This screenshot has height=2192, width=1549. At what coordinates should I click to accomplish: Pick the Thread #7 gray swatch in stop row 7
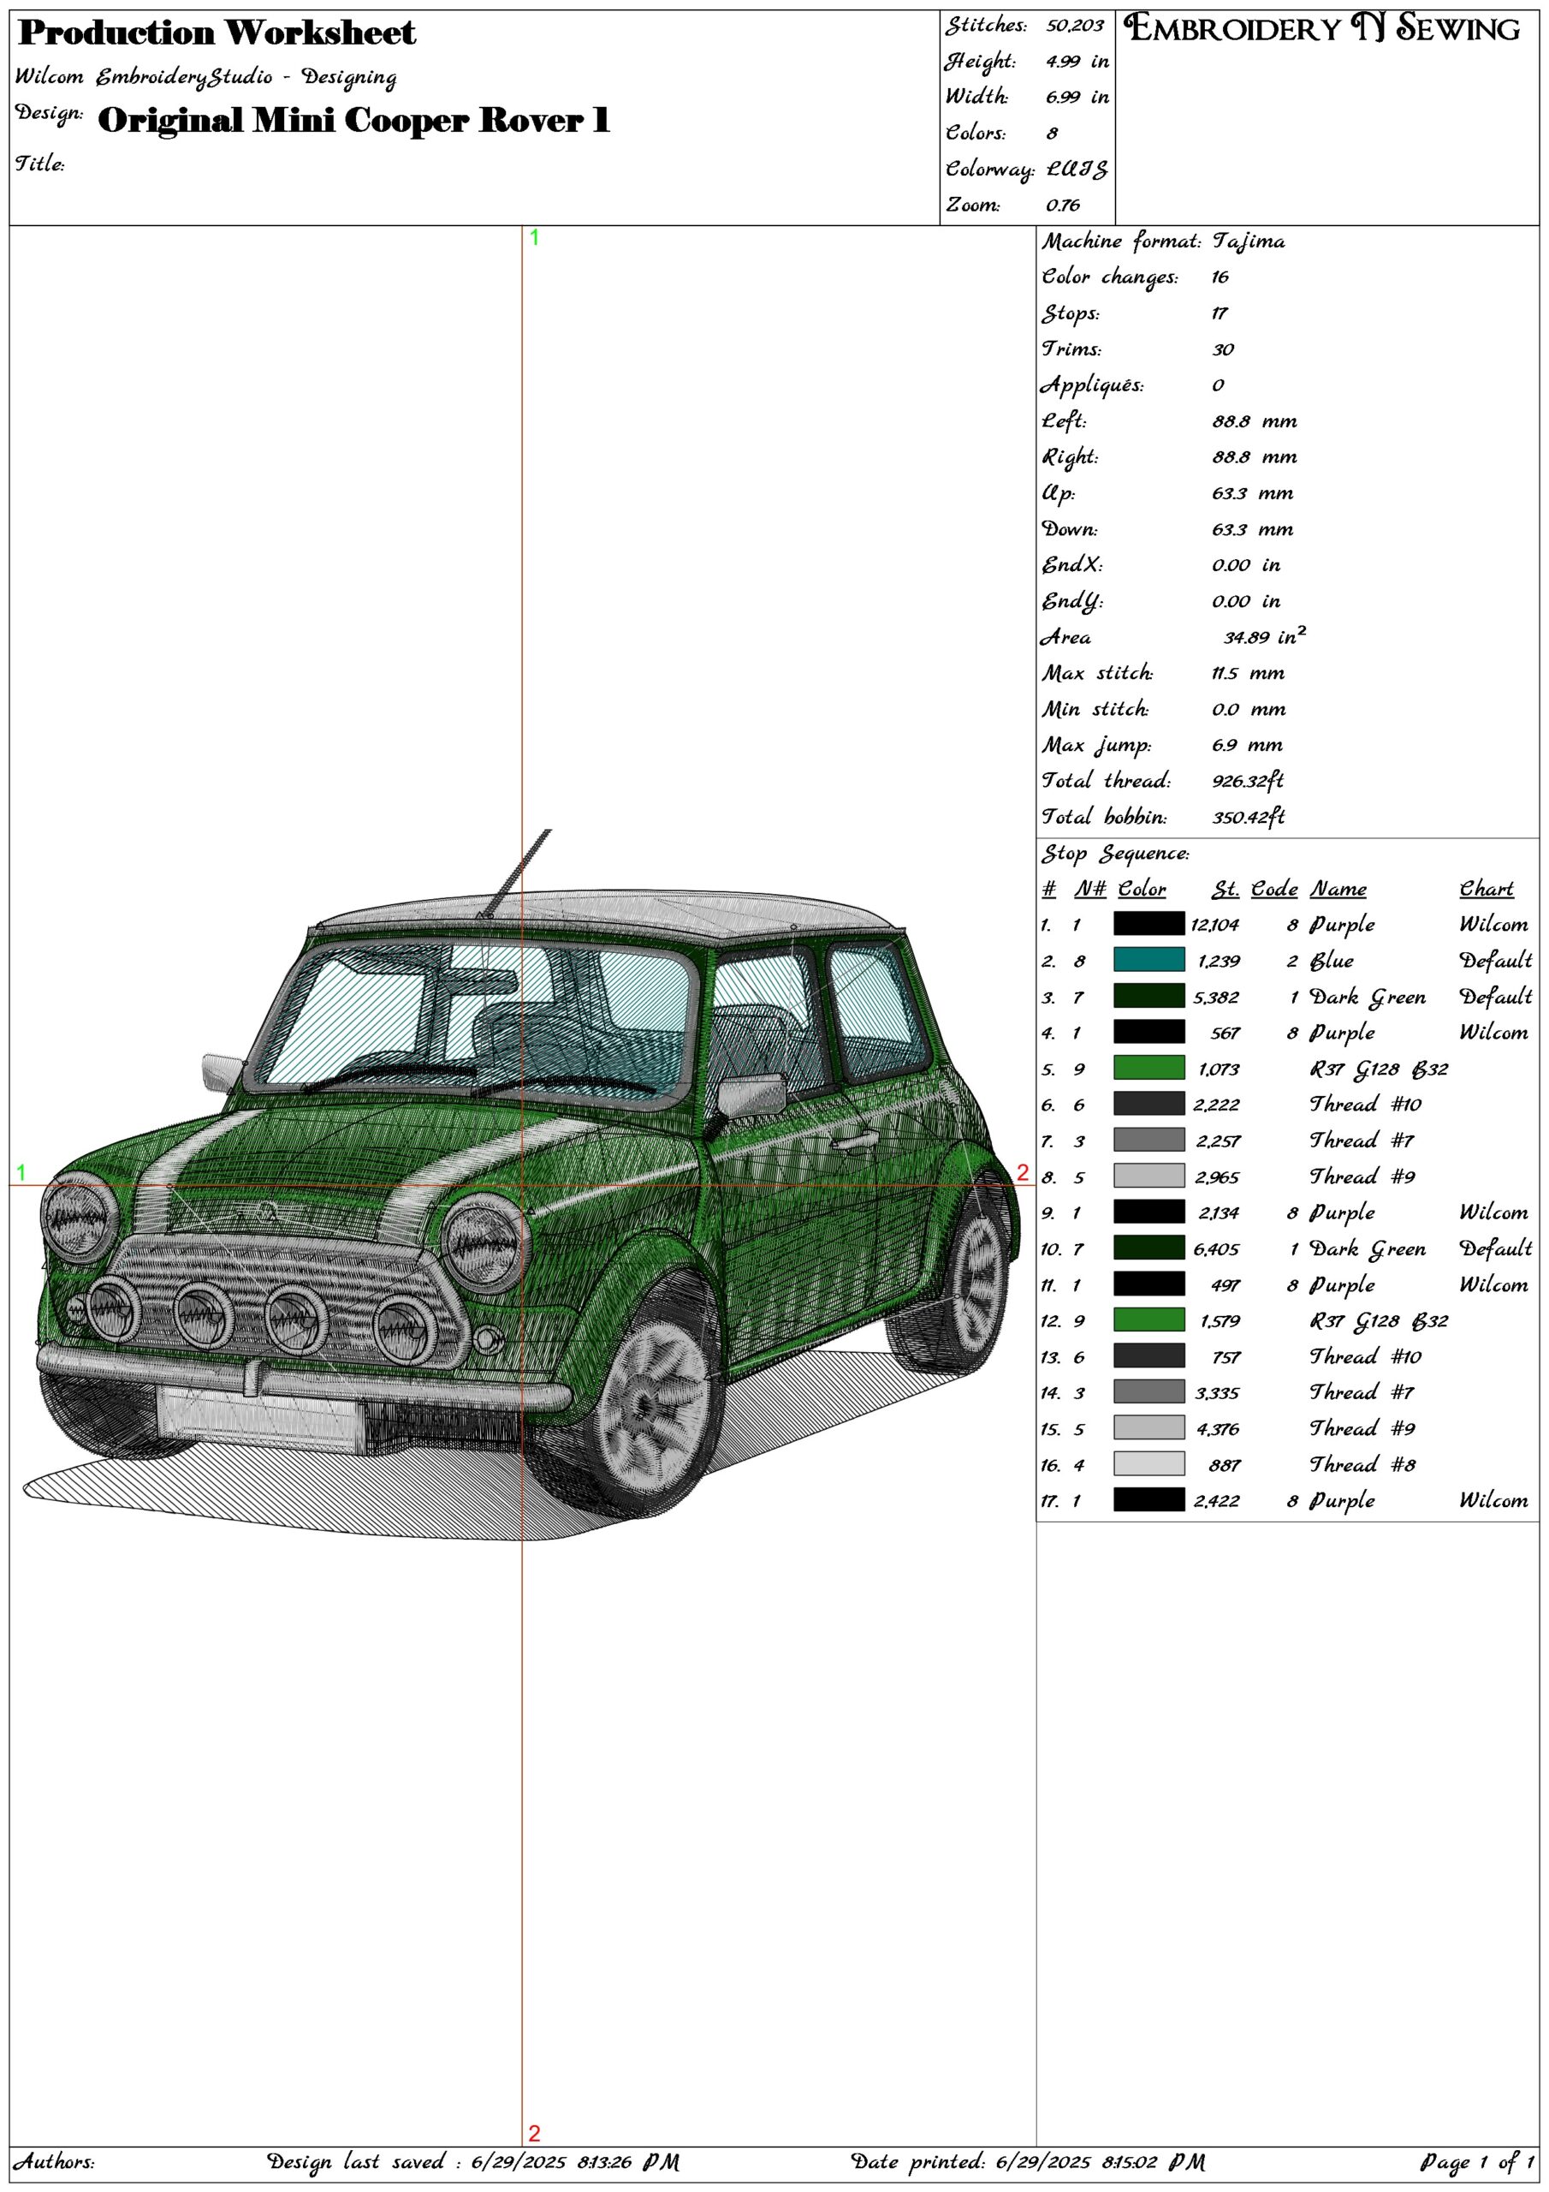pyautogui.click(x=1149, y=1140)
